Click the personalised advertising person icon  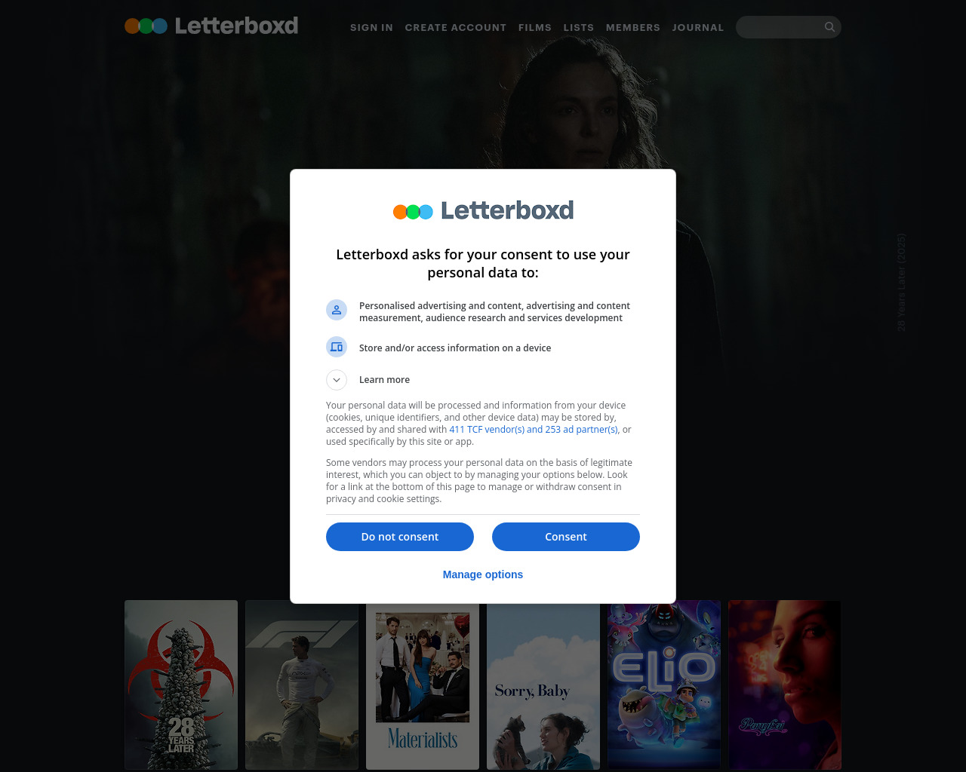pos(337,309)
